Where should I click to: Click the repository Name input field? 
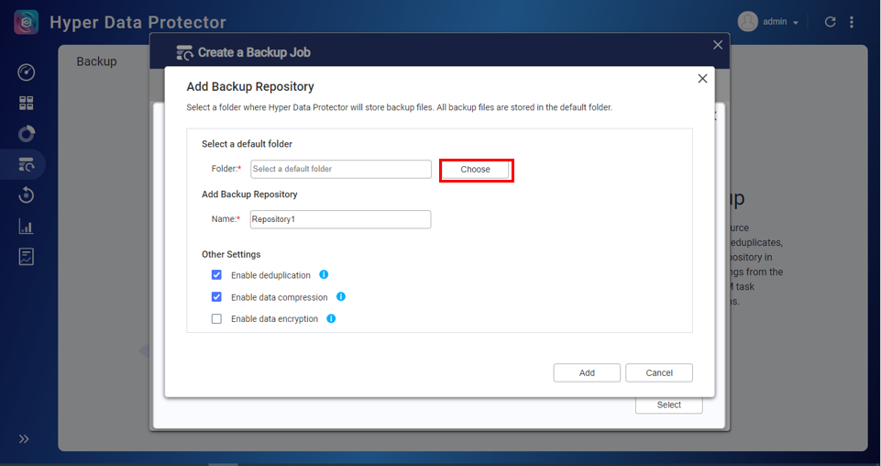point(340,219)
